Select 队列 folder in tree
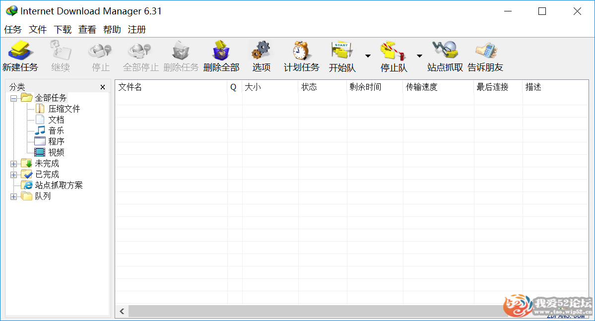595x321 pixels. (43, 196)
